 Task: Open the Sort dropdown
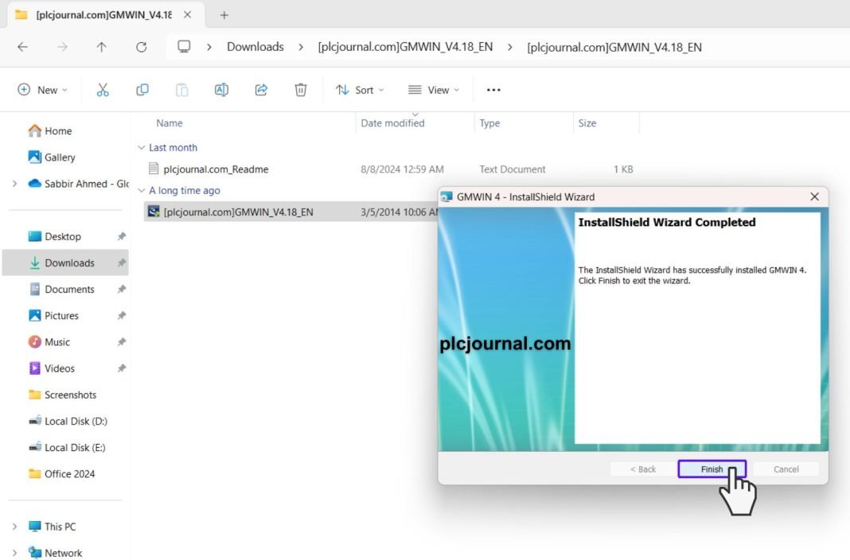pyautogui.click(x=360, y=90)
